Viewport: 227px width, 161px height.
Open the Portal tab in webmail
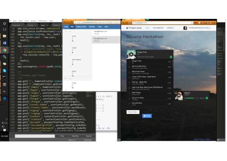coord(66,27)
